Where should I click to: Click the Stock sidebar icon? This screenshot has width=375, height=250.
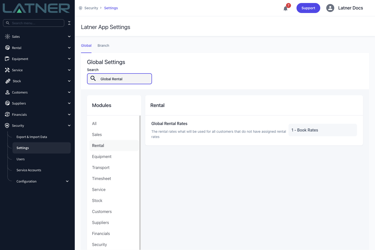[x=8, y=81]
